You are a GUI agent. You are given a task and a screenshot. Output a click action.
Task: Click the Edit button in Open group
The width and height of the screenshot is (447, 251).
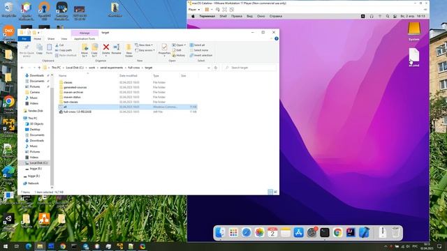177,50
